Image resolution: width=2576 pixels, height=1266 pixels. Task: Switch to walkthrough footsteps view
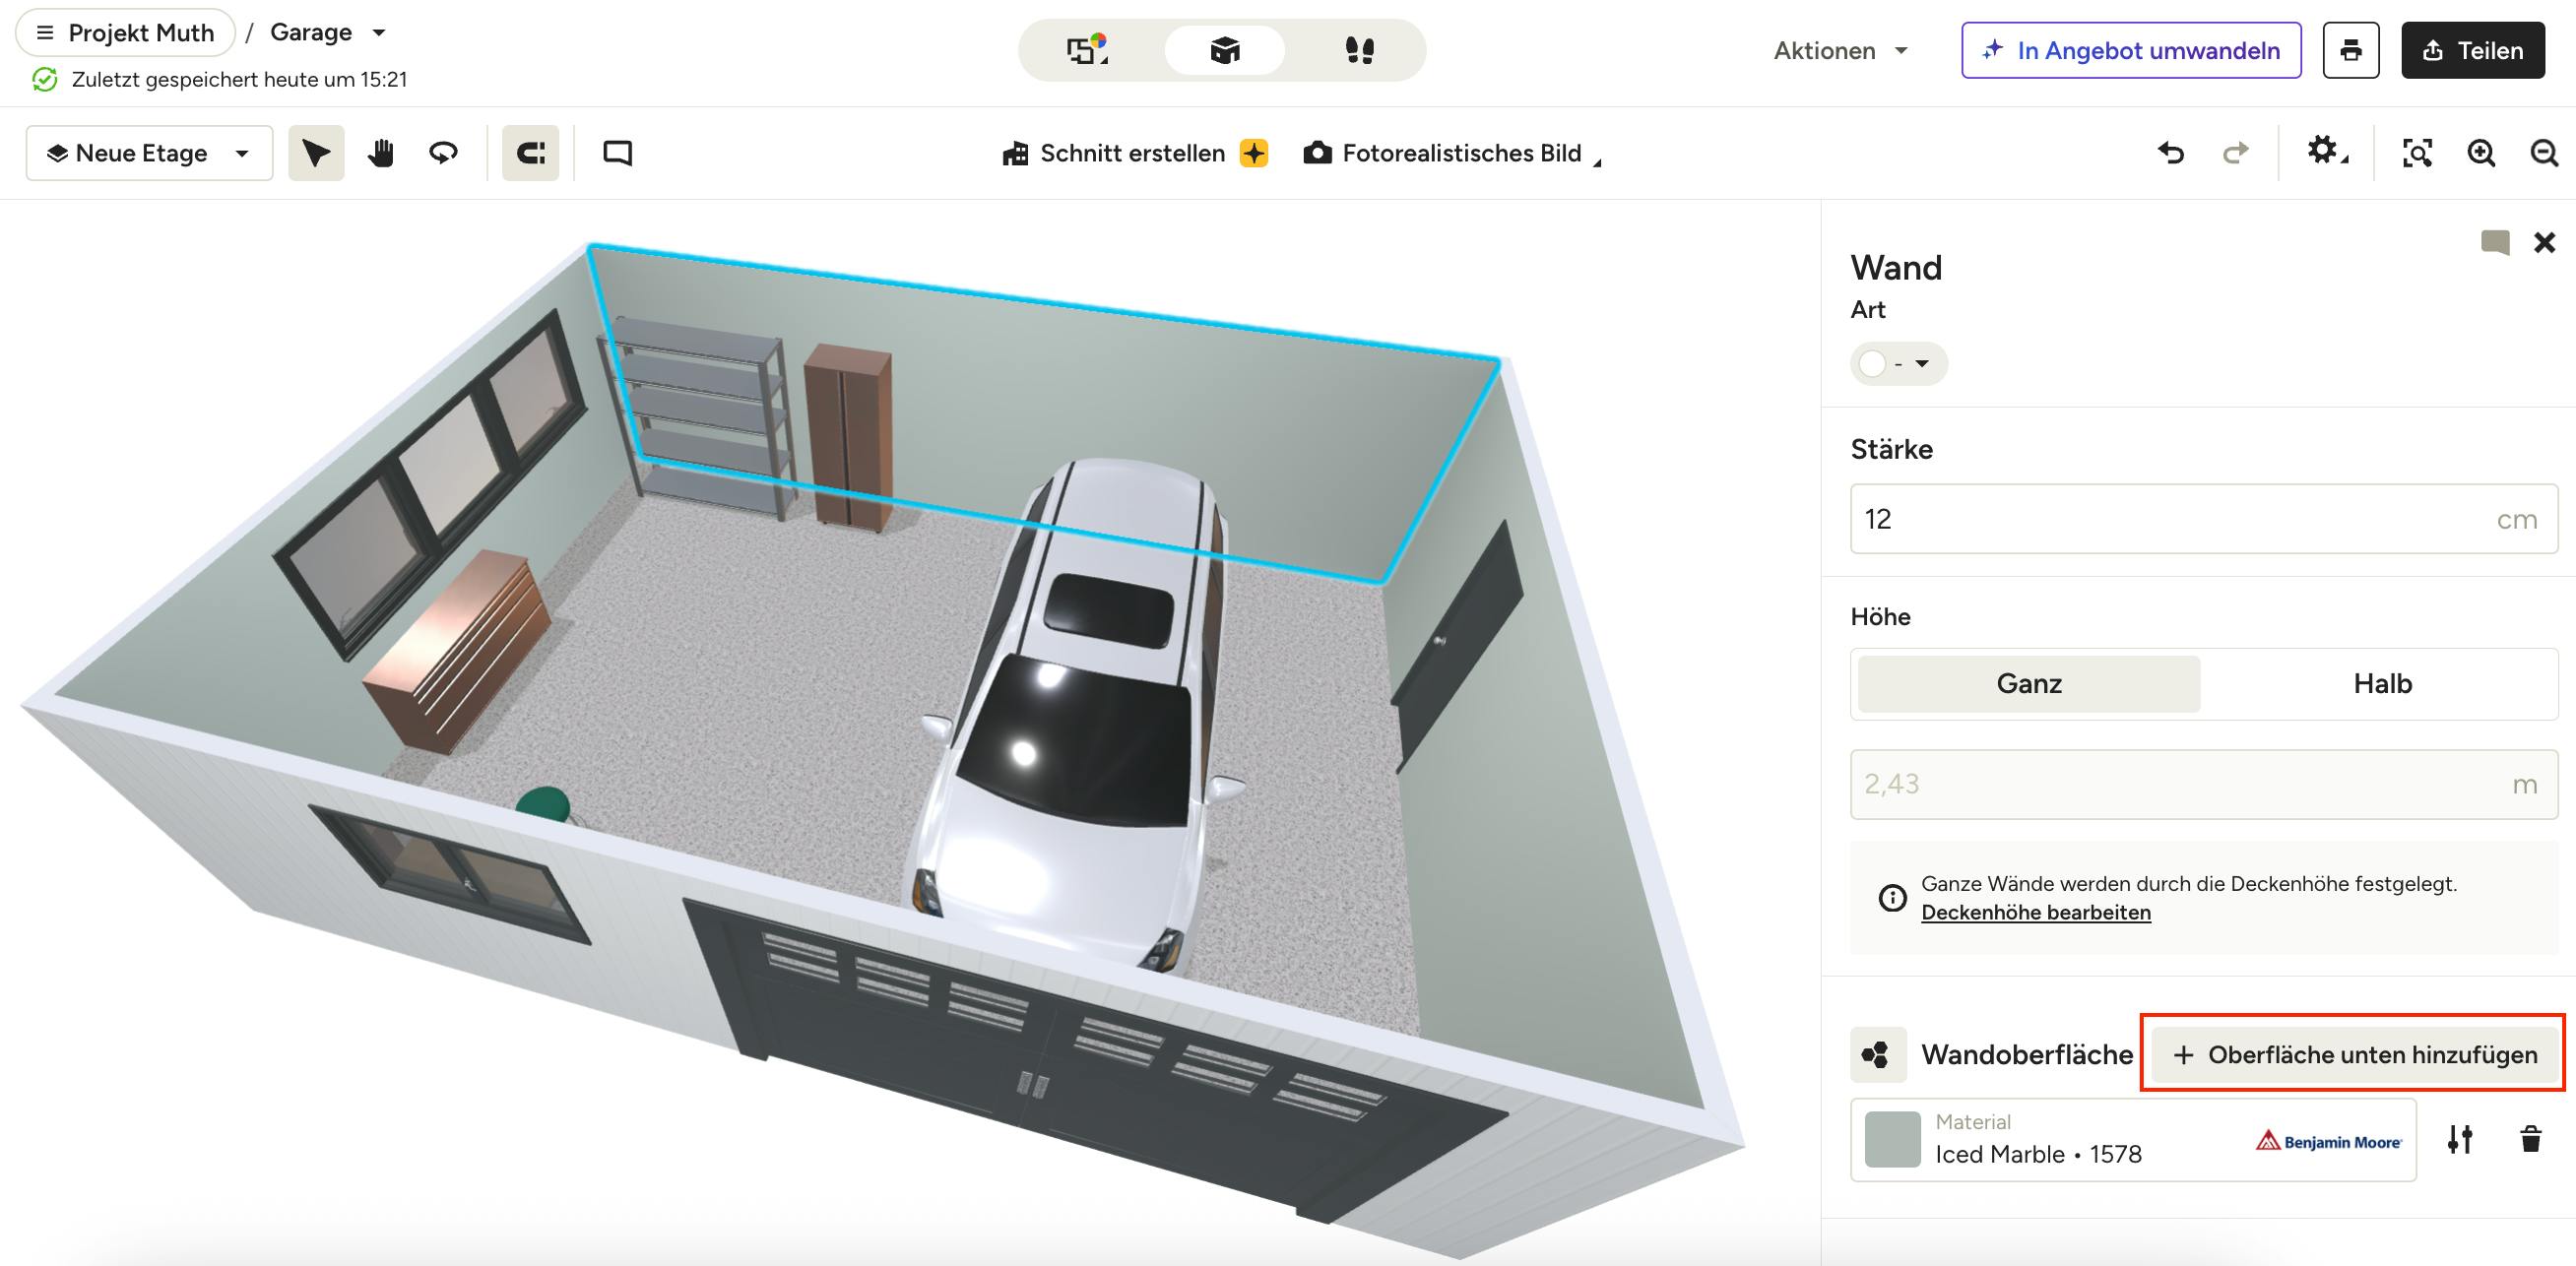[x=1359, y=50]
